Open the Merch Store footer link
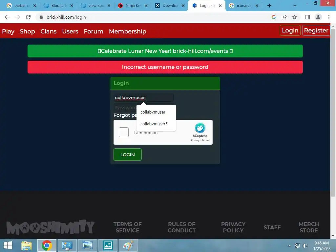 click(309, 227)
